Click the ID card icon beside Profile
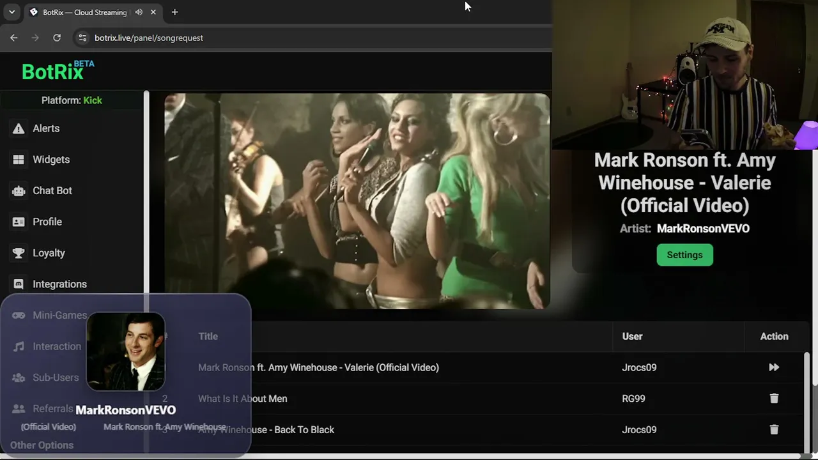Image resolution: width=818 pixels, height=460 pixels. 19,222
